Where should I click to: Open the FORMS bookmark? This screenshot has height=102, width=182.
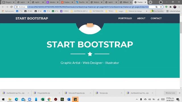65,11
